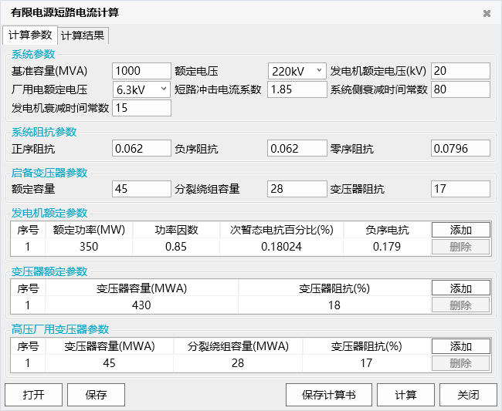
Task: Click the 短路冲击电流系数 input box
Action: (297, 89)
